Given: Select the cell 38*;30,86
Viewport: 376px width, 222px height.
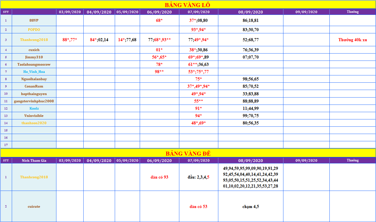Looking at the screenshot, I should 199,50.
